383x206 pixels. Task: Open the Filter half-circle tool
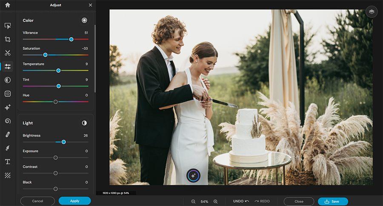[8, 80]
